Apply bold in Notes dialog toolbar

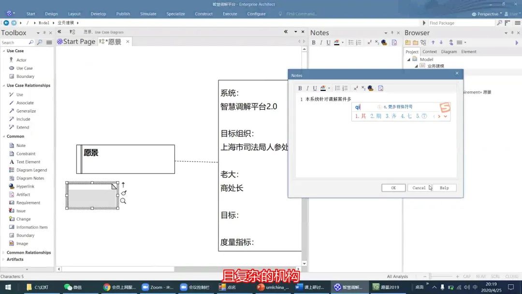pyautogui.click(x=300, y=88)
